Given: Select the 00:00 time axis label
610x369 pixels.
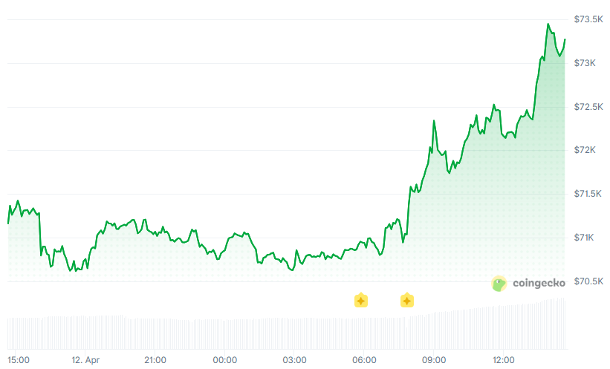Looking at the screenshot, I should click(225, 360).
